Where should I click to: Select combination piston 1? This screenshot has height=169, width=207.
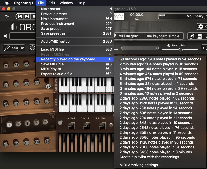9,125
